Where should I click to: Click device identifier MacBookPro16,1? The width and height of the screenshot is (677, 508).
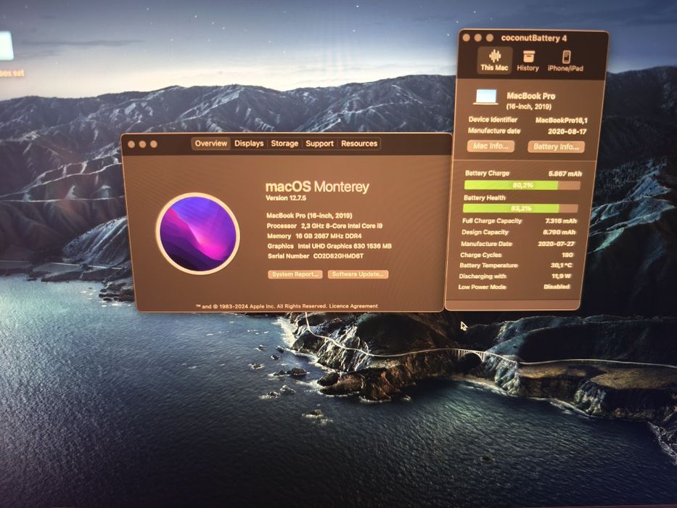coord(562,120)
